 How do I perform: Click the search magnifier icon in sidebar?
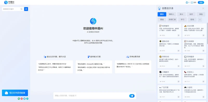[x=22, y=9]
